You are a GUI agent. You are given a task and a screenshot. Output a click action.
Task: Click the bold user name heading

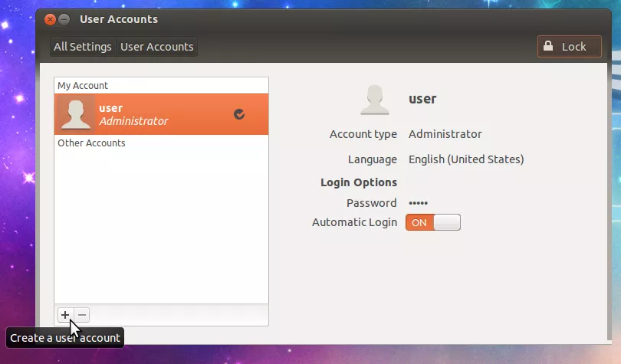point(422,99)
